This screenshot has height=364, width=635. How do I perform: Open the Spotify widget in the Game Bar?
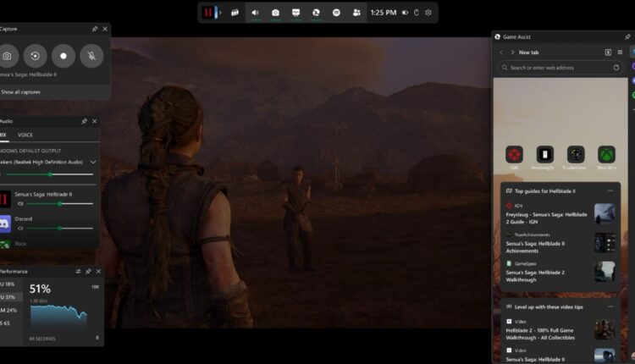click(335, 13)
